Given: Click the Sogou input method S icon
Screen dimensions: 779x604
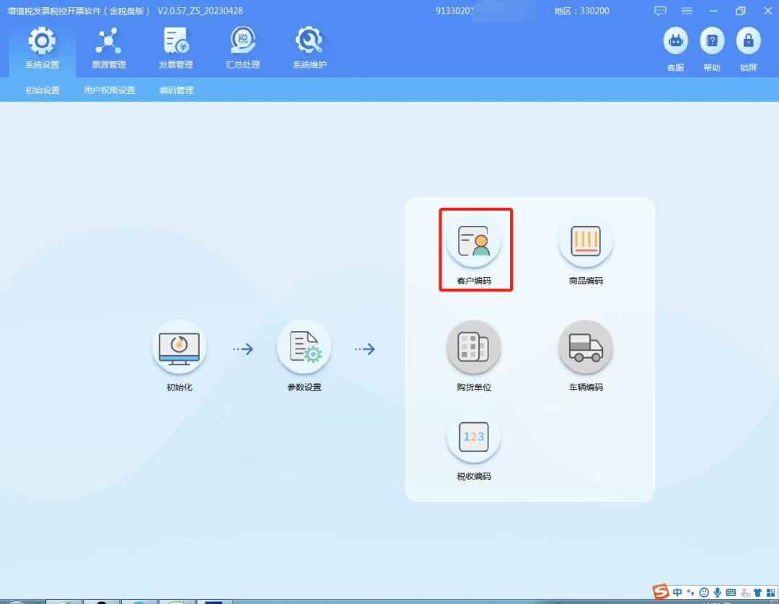Looking at the screenshot, I should click(661, 592).
